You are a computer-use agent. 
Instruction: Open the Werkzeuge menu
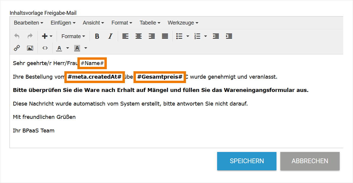[181, 23]
